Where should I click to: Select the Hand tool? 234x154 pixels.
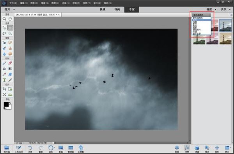click(10, 19)
